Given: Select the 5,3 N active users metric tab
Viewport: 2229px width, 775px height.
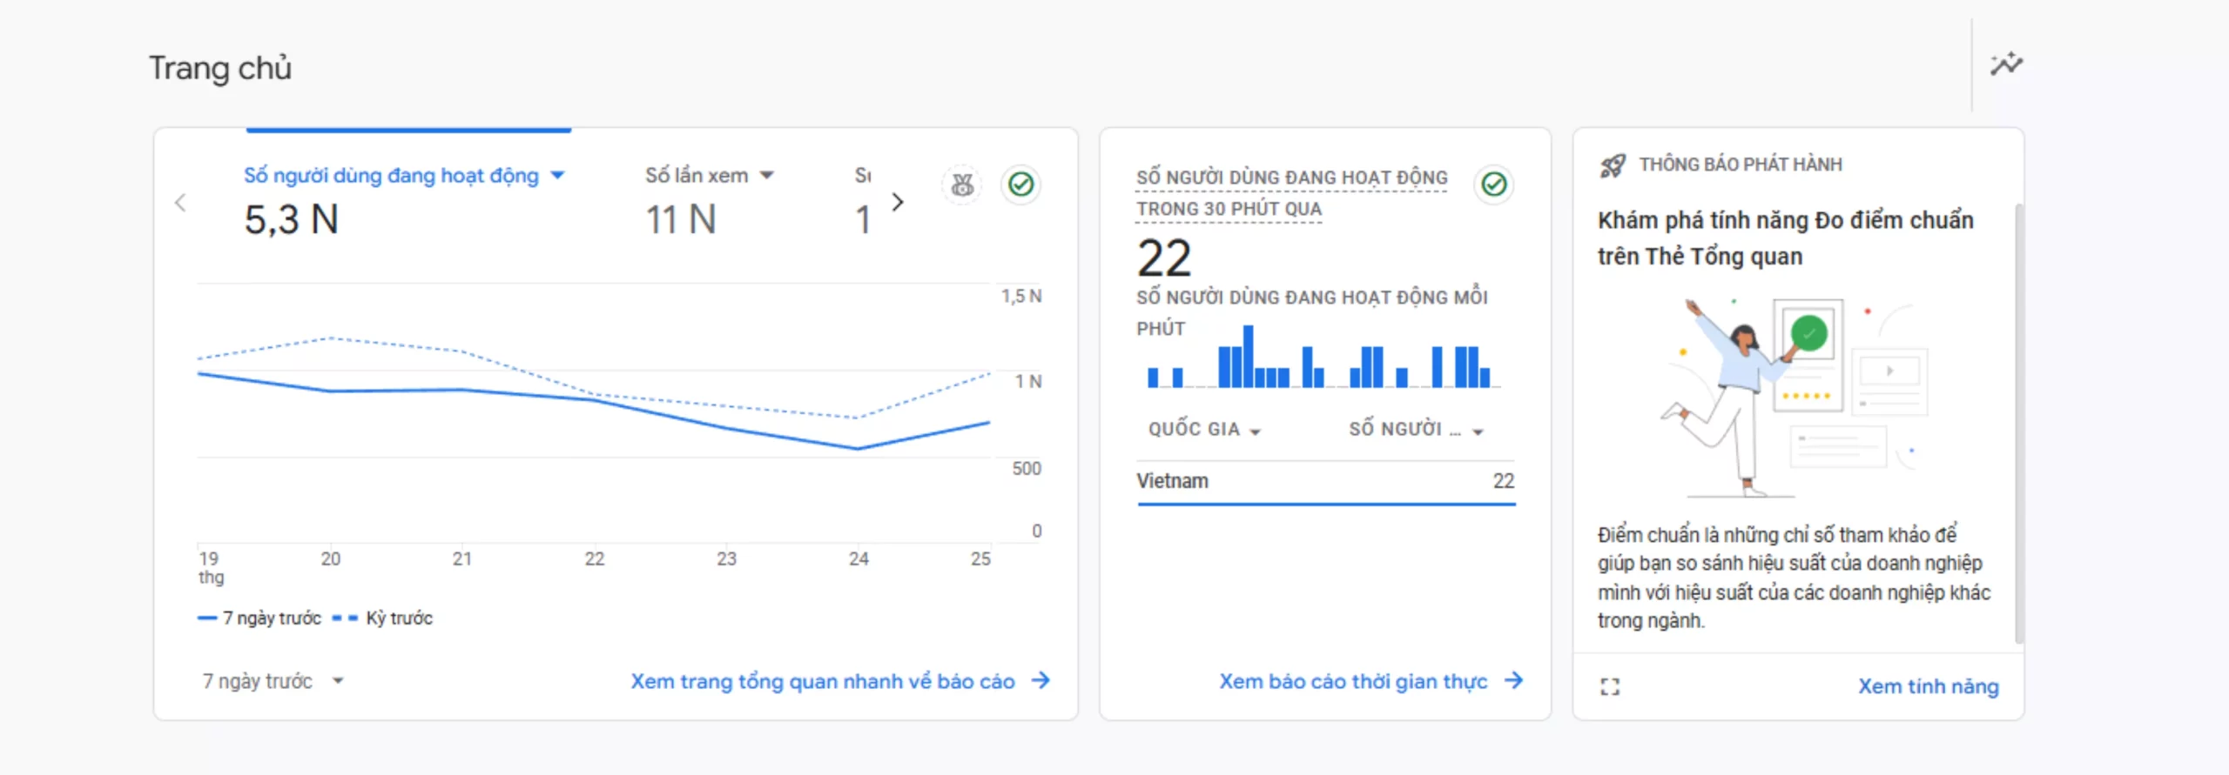Looking at the screenshot, I should pos(292,219).
